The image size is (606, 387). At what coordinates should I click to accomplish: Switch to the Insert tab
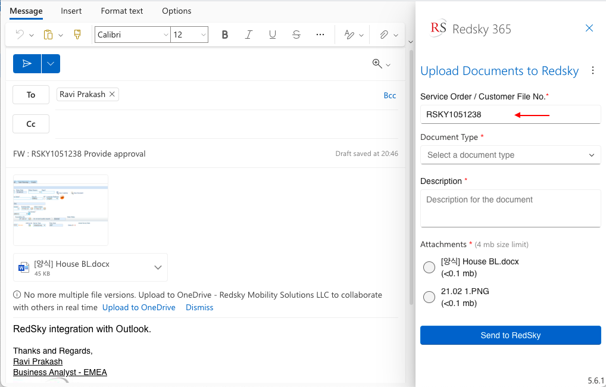(71, 11)
